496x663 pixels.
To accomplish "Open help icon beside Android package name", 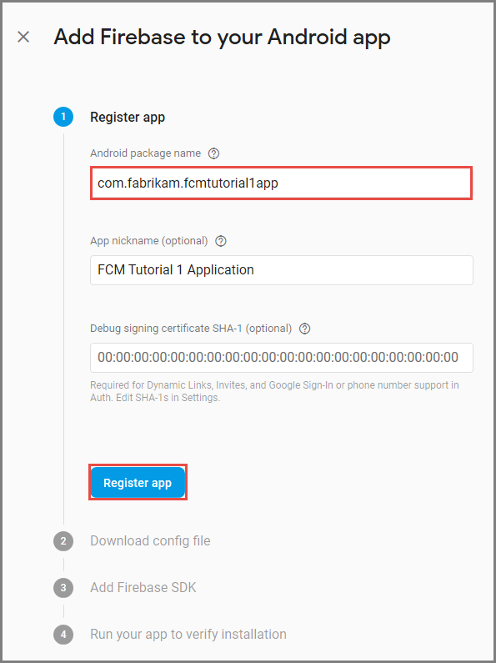I will click(213, 153).
